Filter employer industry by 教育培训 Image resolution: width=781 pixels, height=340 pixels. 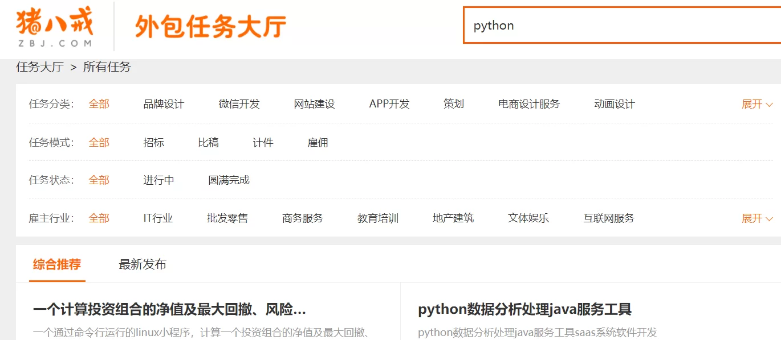pyautogui.click(x=378, y=218)
